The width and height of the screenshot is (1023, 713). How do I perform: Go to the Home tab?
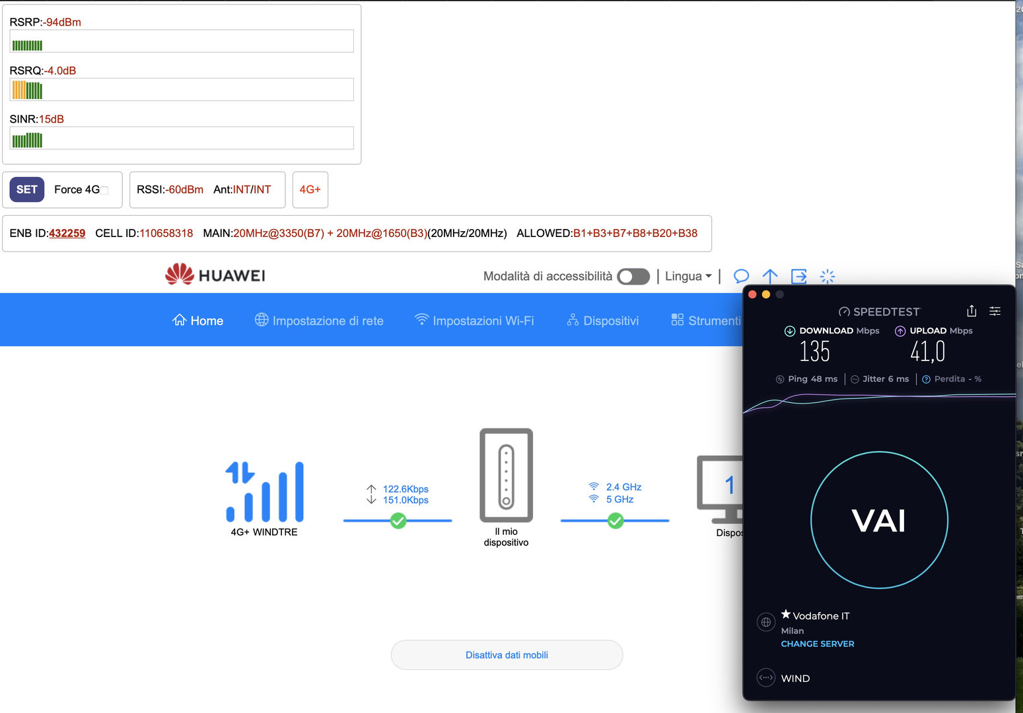(198, 320)
